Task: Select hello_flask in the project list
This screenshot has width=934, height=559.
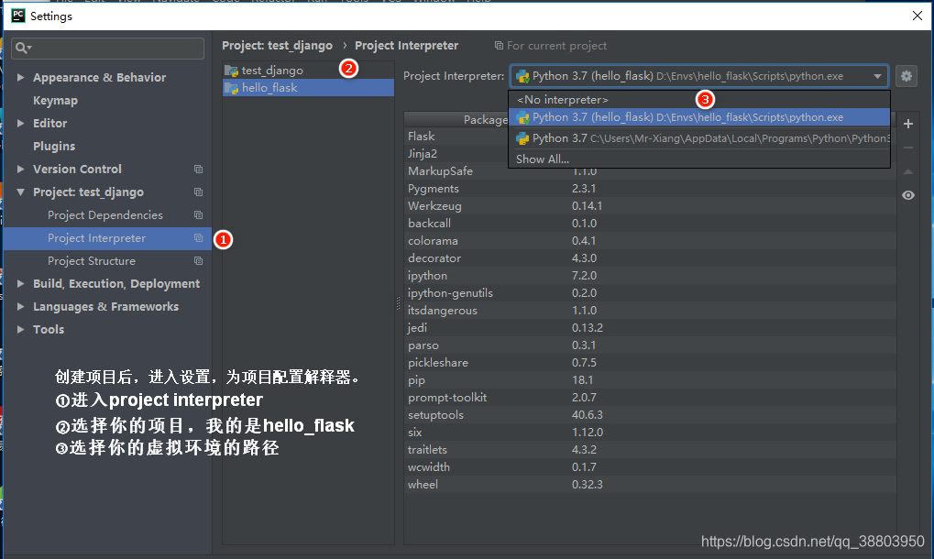Action: click(x=308, y=87)
